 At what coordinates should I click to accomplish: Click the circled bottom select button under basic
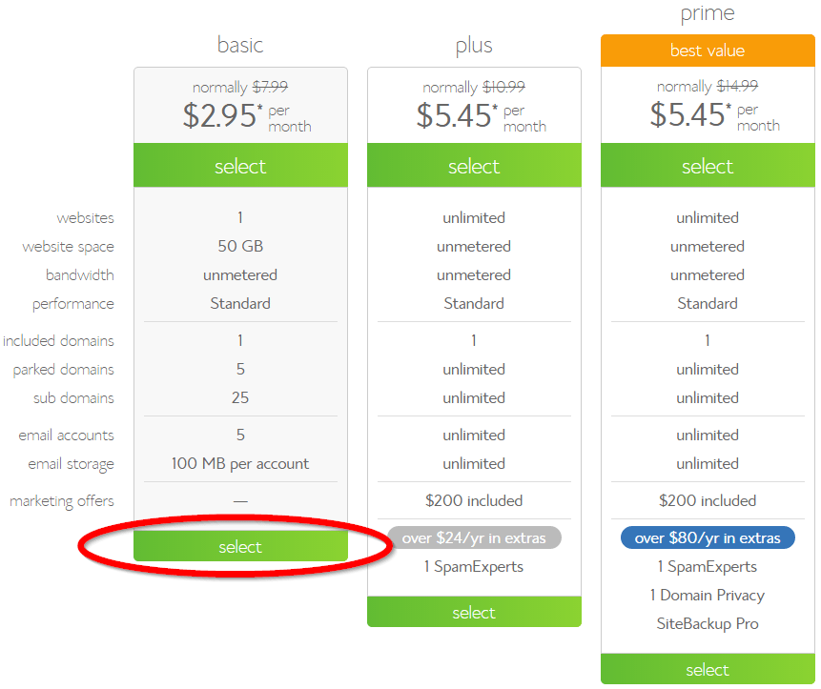click(240, 546)
